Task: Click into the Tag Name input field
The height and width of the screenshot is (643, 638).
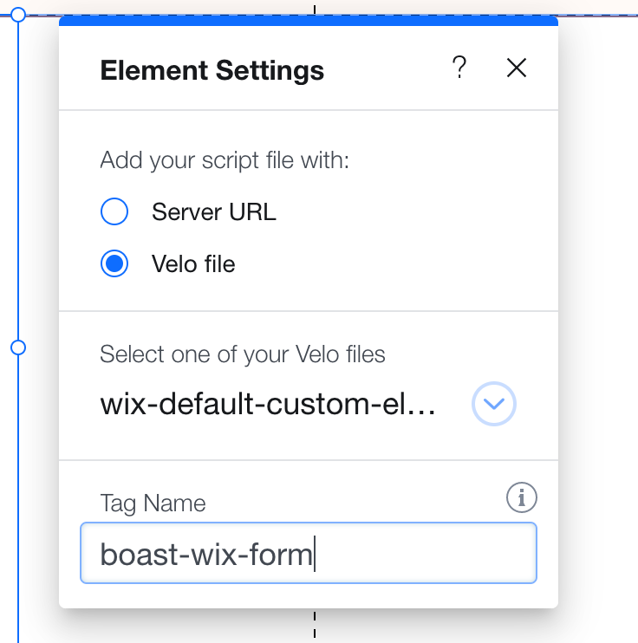Action: pyautogui.click(x=308, y=553)
